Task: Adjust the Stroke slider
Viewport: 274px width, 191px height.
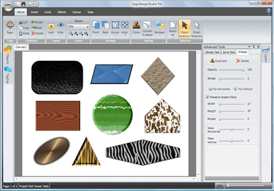Action: [x=232, y=79]
